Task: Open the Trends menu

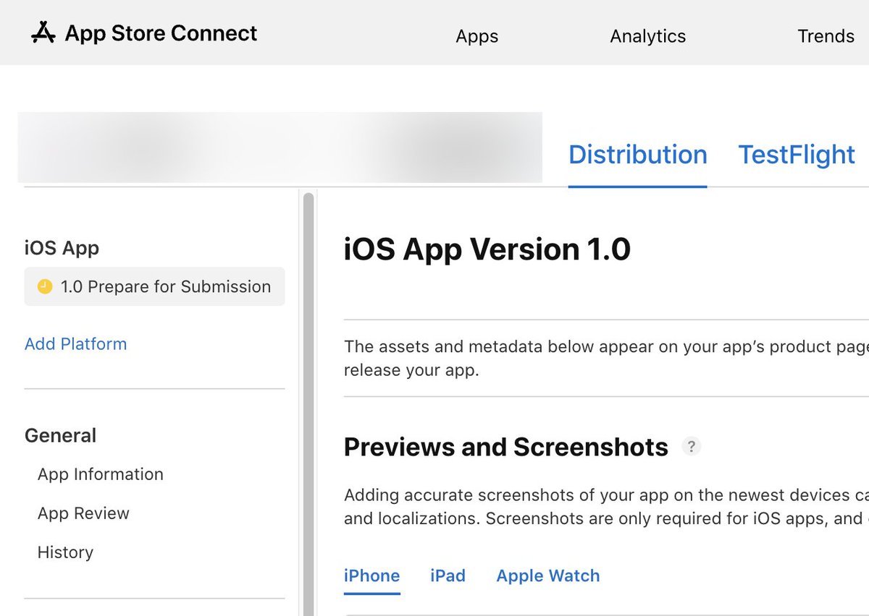Action: [x=826, y=36]
